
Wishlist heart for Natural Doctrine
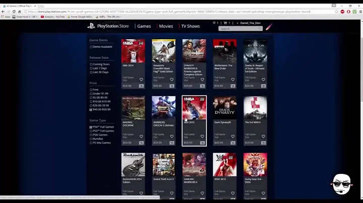(141, 137)
